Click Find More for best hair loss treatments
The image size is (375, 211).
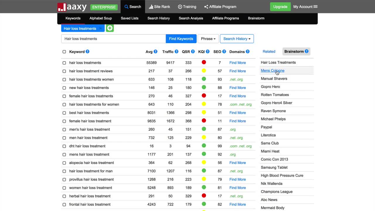tap(238, 113)
